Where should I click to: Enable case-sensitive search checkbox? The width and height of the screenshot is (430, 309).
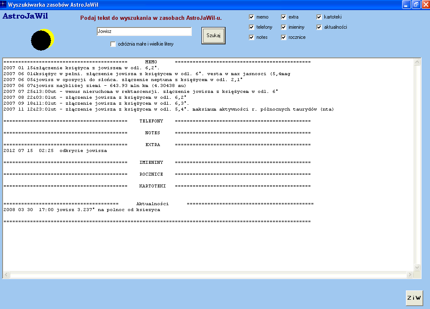coord(113,44)
